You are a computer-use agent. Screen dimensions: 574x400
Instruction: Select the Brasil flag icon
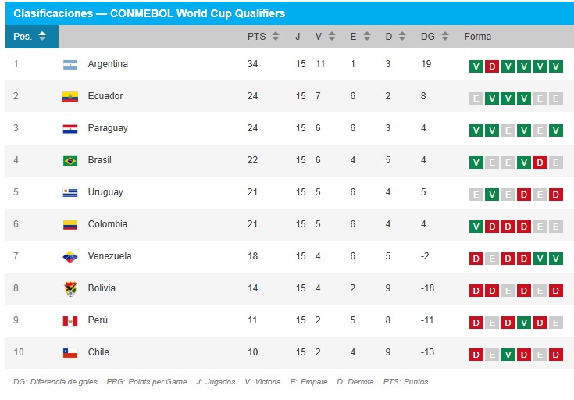click(x=70, y=161)
